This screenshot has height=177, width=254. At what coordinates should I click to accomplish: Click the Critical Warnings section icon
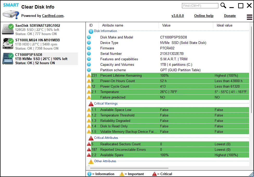click(91, 104)
